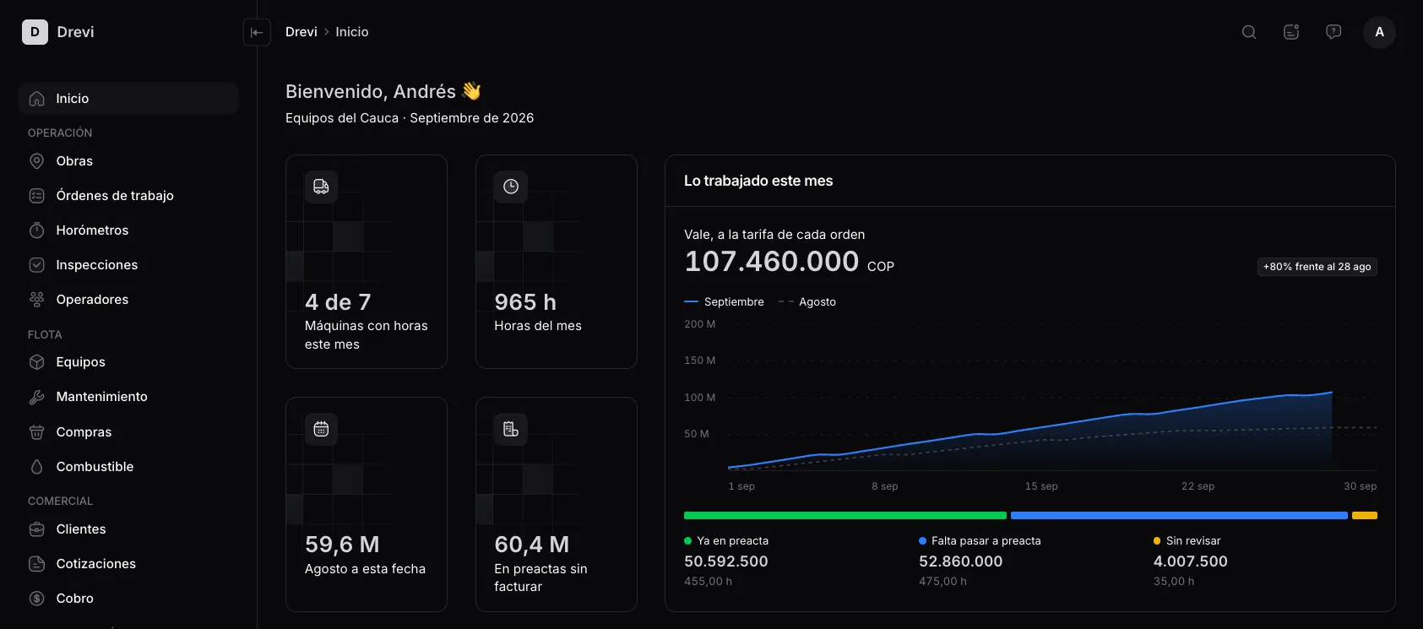Viewport: 1423px width, 629px height.
Task: Toggle the Septiembre series in the chart legend
Action: 724,301
